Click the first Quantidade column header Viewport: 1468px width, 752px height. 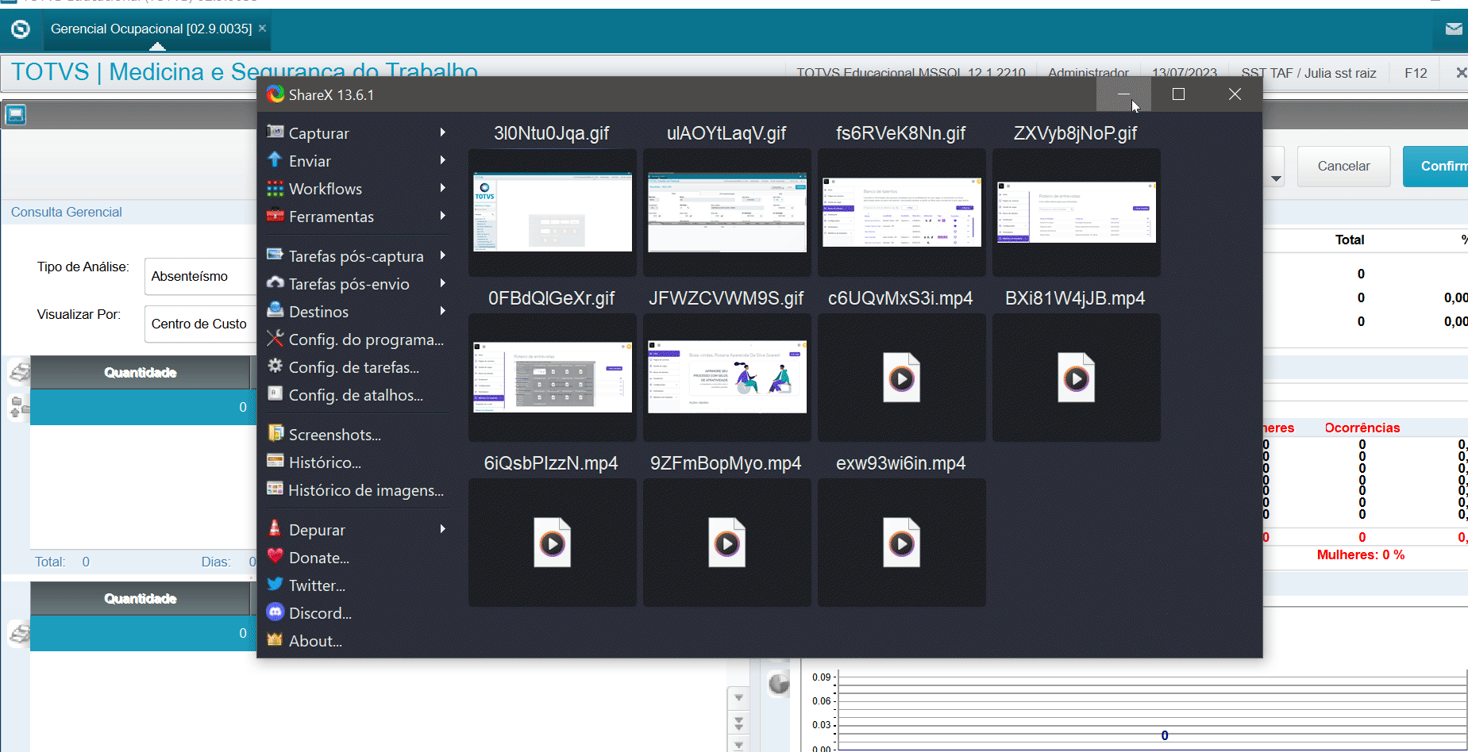[141, 373]
